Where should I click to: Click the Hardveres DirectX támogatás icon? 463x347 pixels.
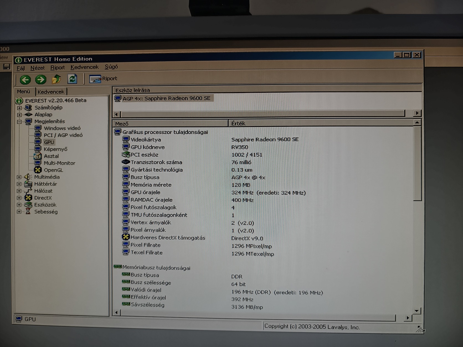126,237
